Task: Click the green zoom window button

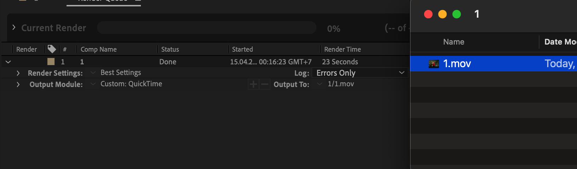Action: [457, 14]
